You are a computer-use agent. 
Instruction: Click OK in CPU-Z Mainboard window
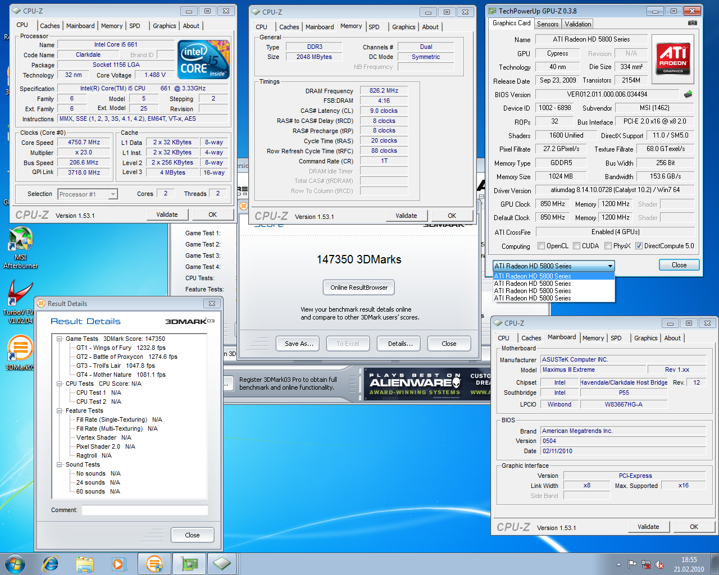[694, 527]
